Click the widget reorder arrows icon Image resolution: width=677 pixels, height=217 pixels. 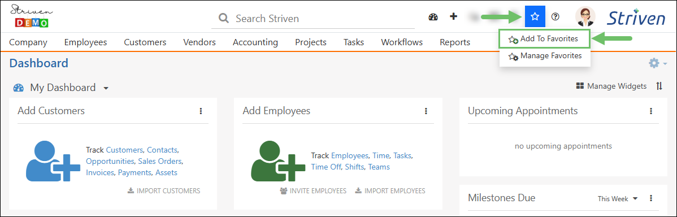659,86
